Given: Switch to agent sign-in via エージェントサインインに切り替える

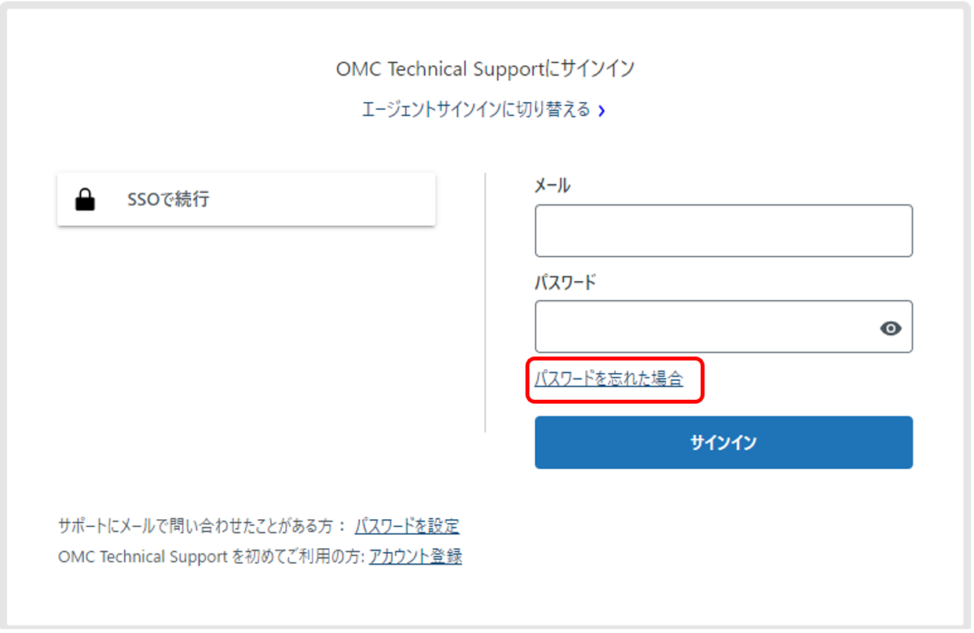Looking at the screenshot, I should coord(475,110).
